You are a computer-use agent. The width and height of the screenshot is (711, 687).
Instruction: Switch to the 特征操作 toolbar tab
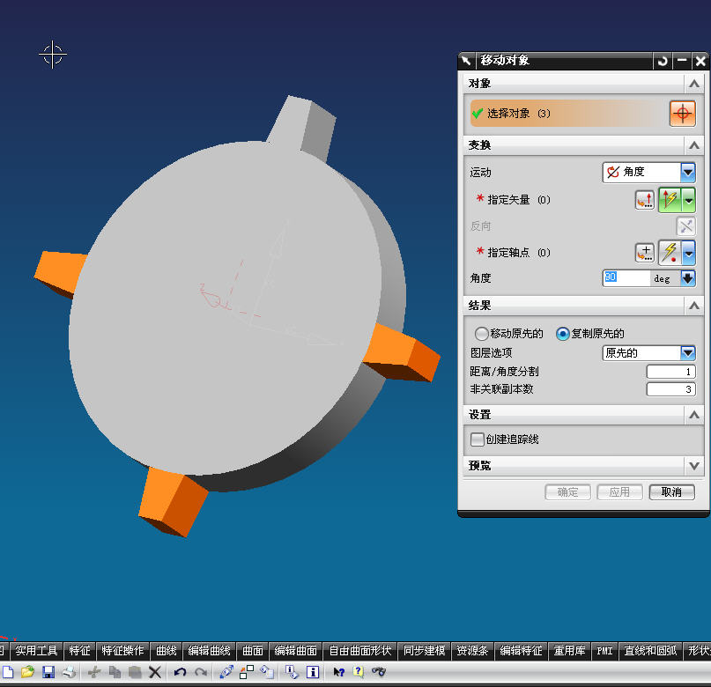click(122, 651)
